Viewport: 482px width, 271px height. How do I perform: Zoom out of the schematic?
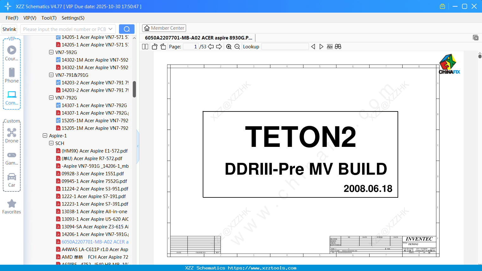[237, 47]
